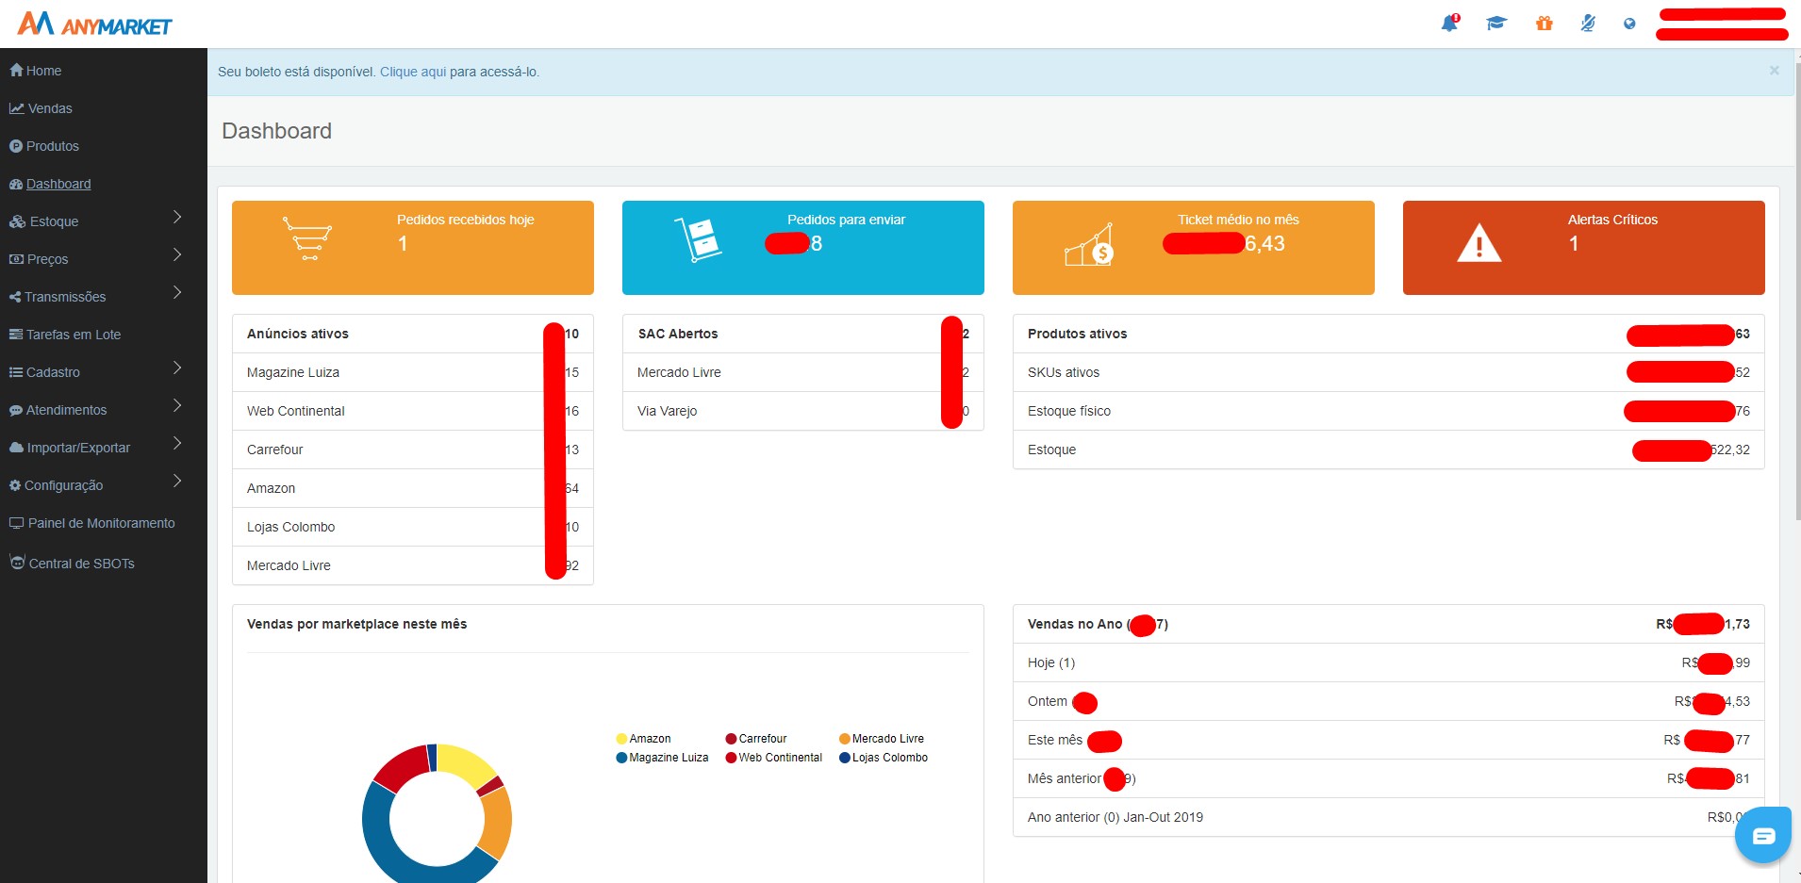Open the floating chat support button
The image size is (1801, 883).
click(x=1763, y=835)
